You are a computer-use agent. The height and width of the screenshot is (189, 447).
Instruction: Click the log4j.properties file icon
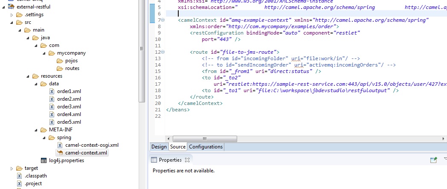(x=44, y=160)
